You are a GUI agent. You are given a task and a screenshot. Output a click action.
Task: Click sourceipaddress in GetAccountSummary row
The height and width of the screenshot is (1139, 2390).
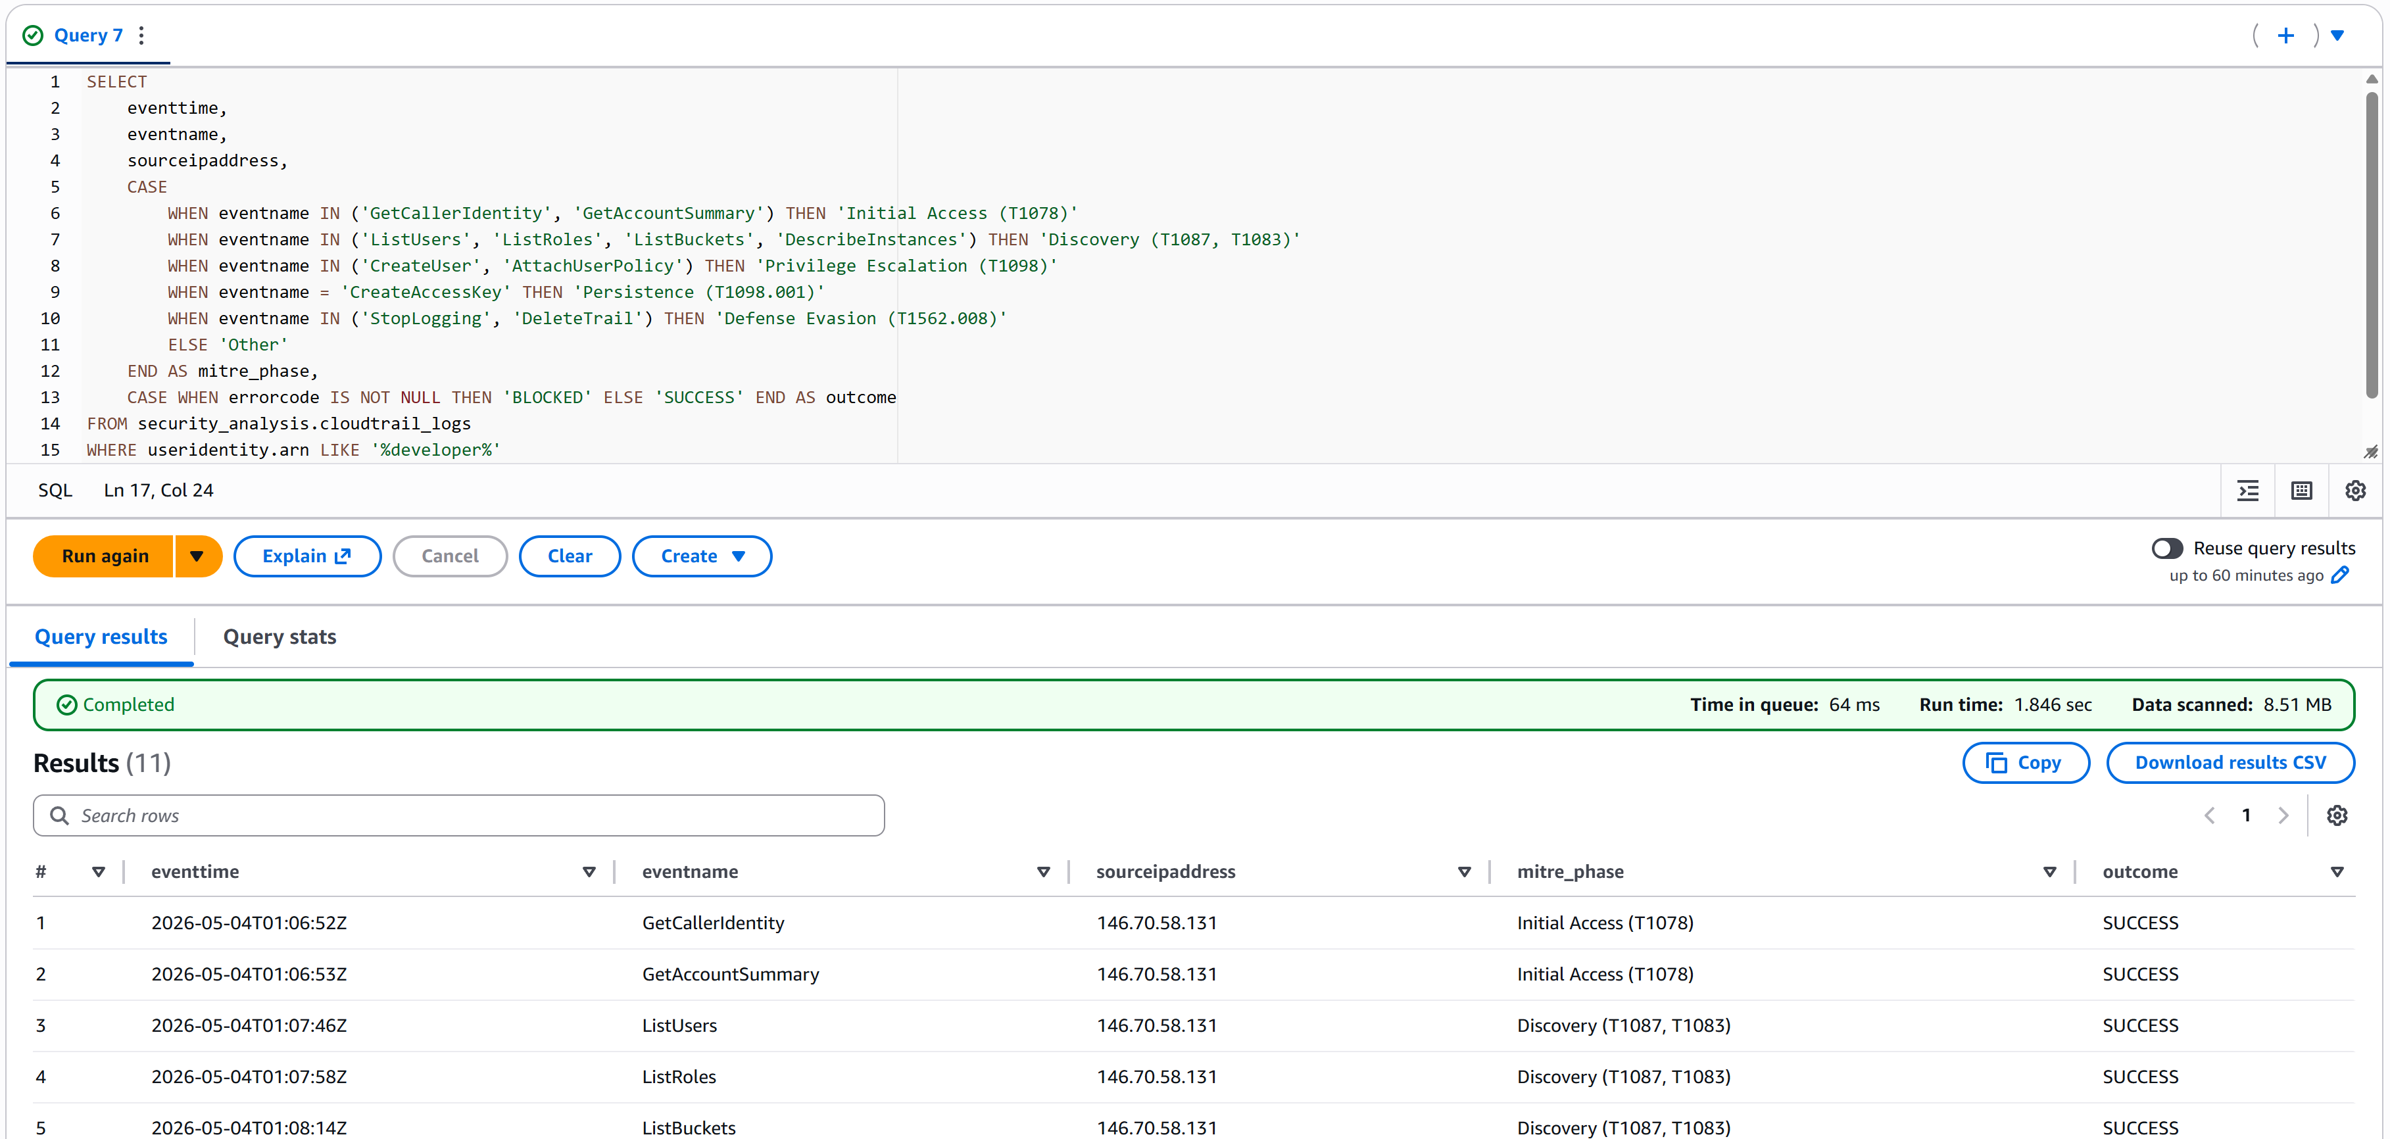(1156, 974)
